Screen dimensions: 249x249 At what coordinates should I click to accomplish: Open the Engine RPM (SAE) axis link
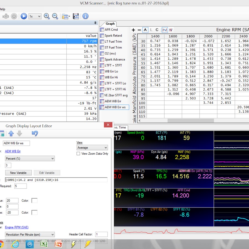click(x=17, y=227)
